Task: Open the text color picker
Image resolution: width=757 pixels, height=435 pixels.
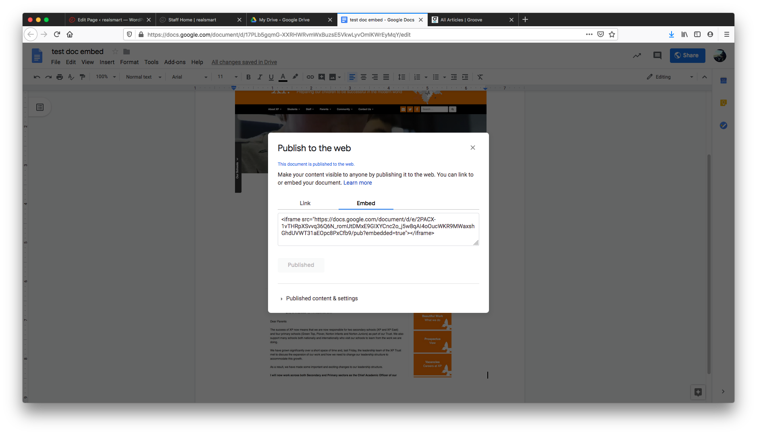Action: pyautogui.click(x=283, y=77)
